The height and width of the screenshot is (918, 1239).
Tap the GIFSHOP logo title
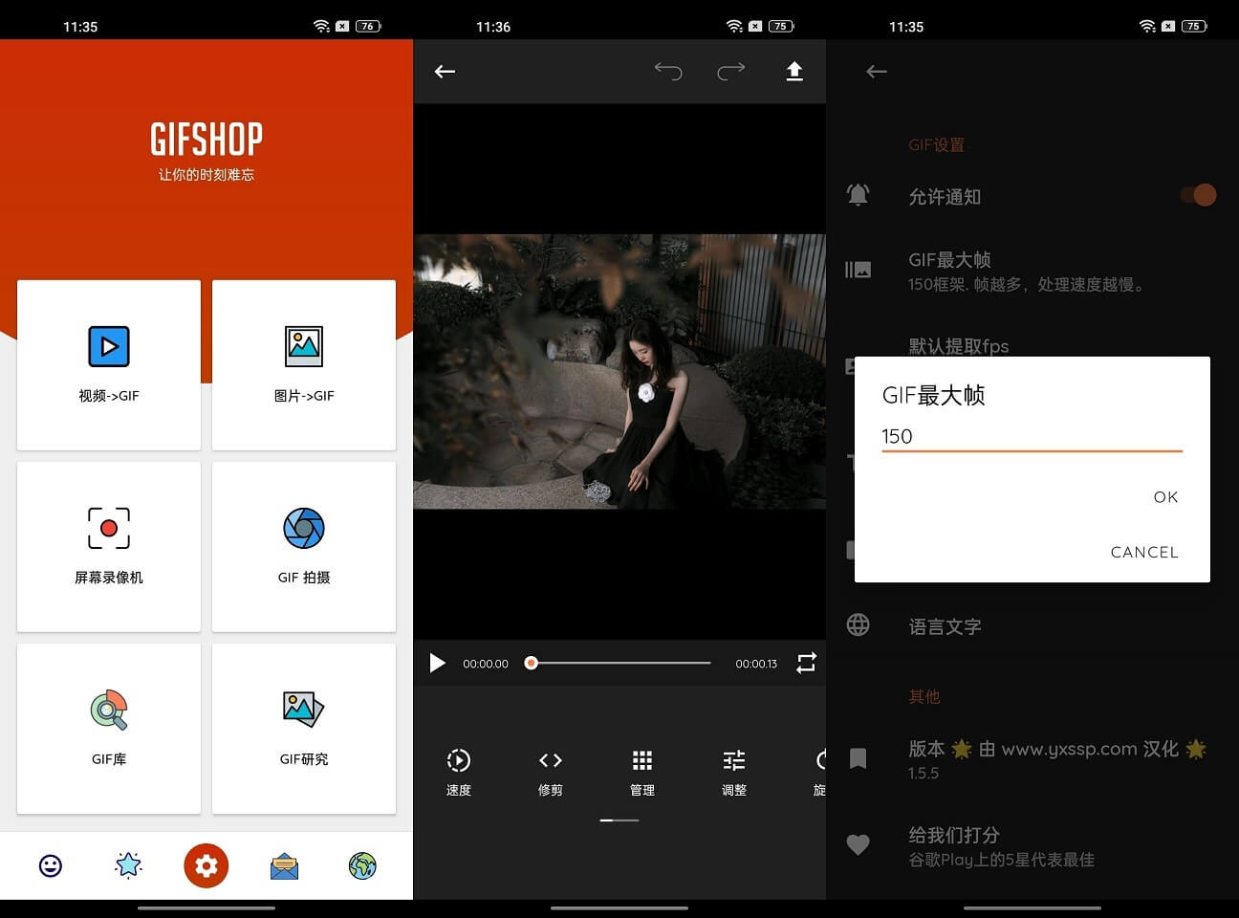tap(206, 140)
